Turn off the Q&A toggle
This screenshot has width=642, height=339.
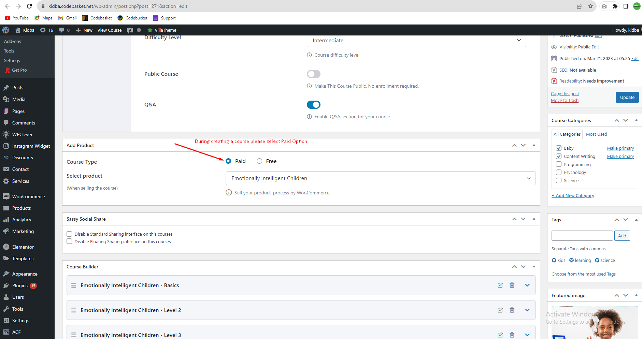(314, 105)
